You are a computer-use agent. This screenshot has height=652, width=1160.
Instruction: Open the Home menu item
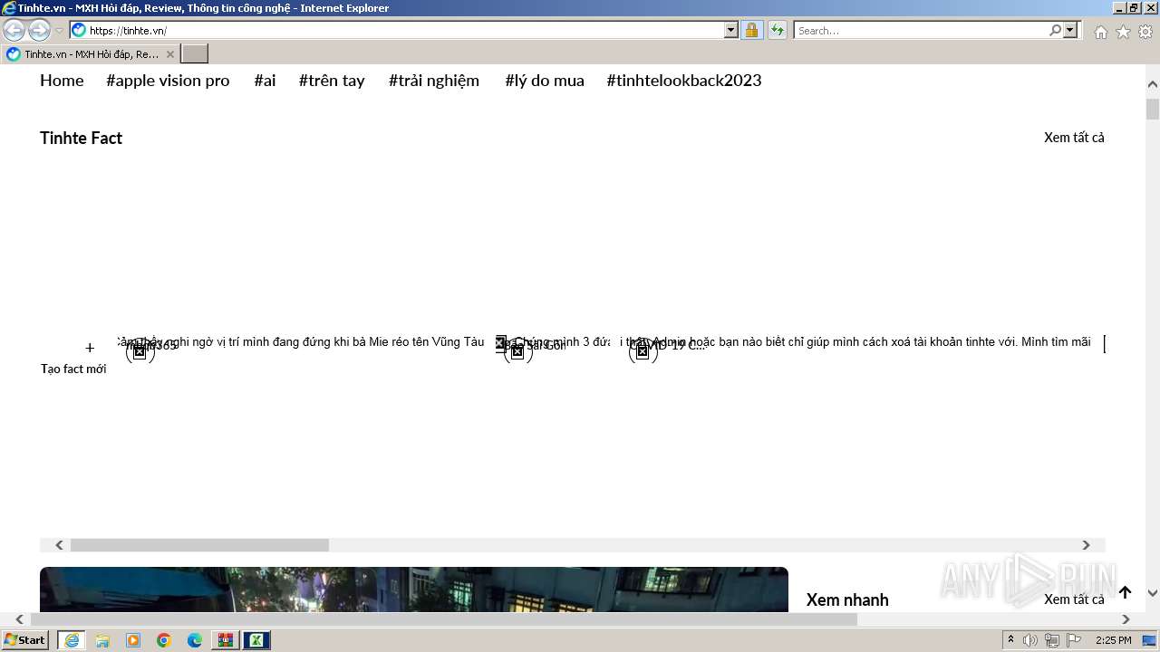pyautogui.click(x=62, y=81)
